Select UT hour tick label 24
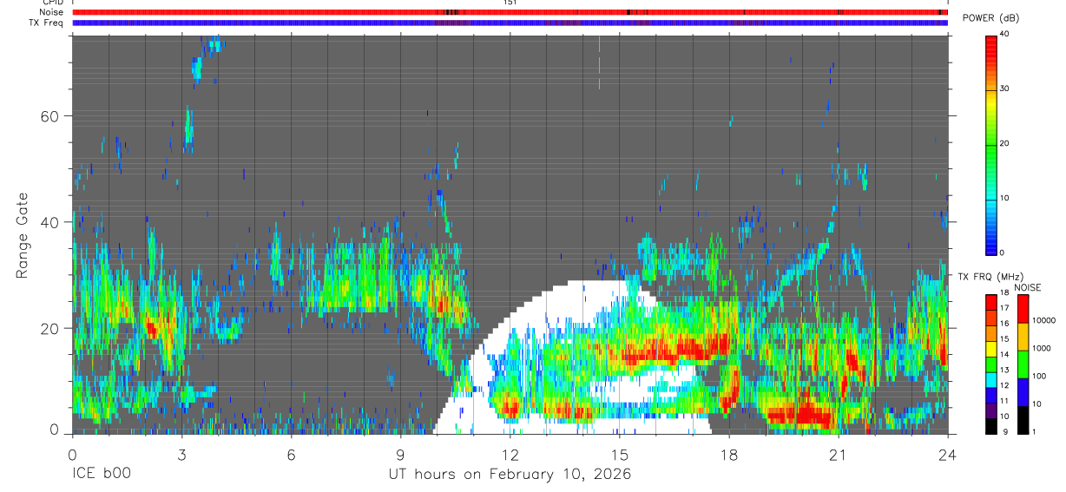1066x492 pixels. 947,454
